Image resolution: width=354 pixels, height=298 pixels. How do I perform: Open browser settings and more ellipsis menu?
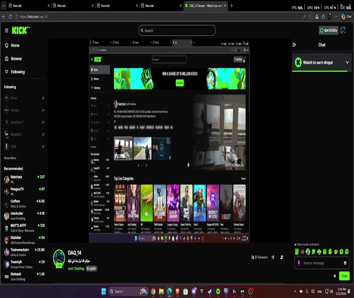[337, 17]
